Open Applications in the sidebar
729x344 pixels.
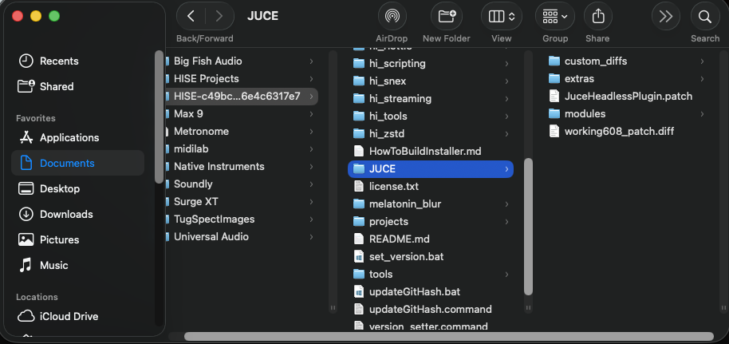pos(77,138)
